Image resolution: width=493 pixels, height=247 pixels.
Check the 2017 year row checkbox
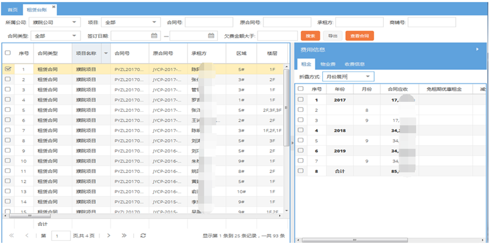pyautogui.click(x=301, y=100)
